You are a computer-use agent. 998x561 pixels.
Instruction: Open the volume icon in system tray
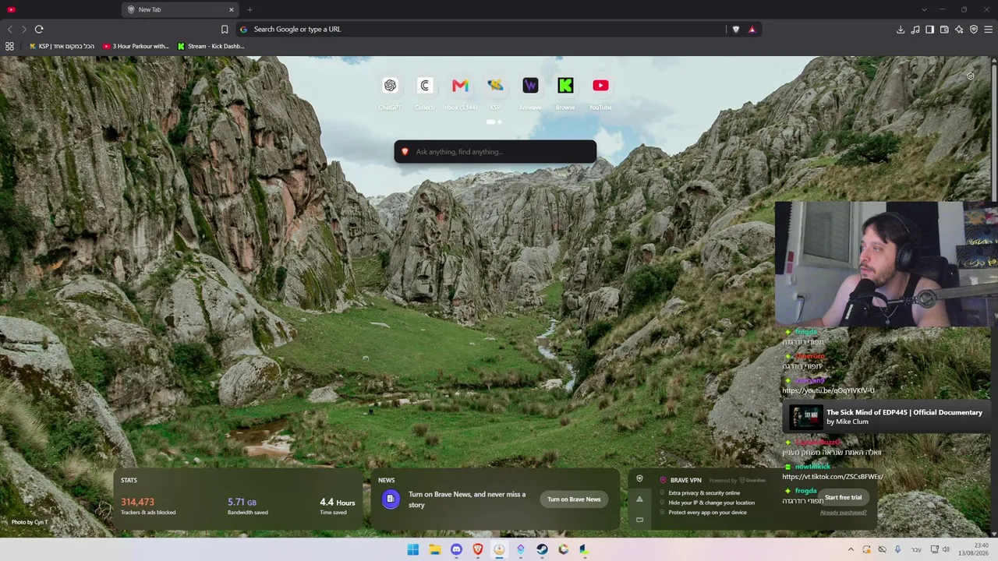(x=946, y=550)
